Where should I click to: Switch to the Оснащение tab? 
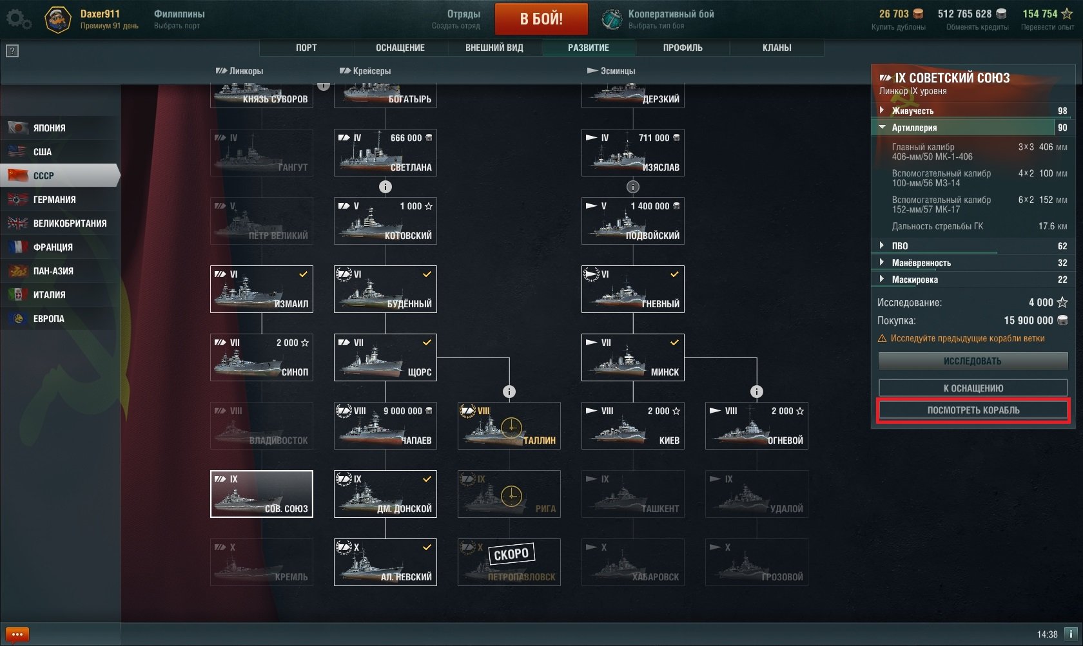point(400,48)
